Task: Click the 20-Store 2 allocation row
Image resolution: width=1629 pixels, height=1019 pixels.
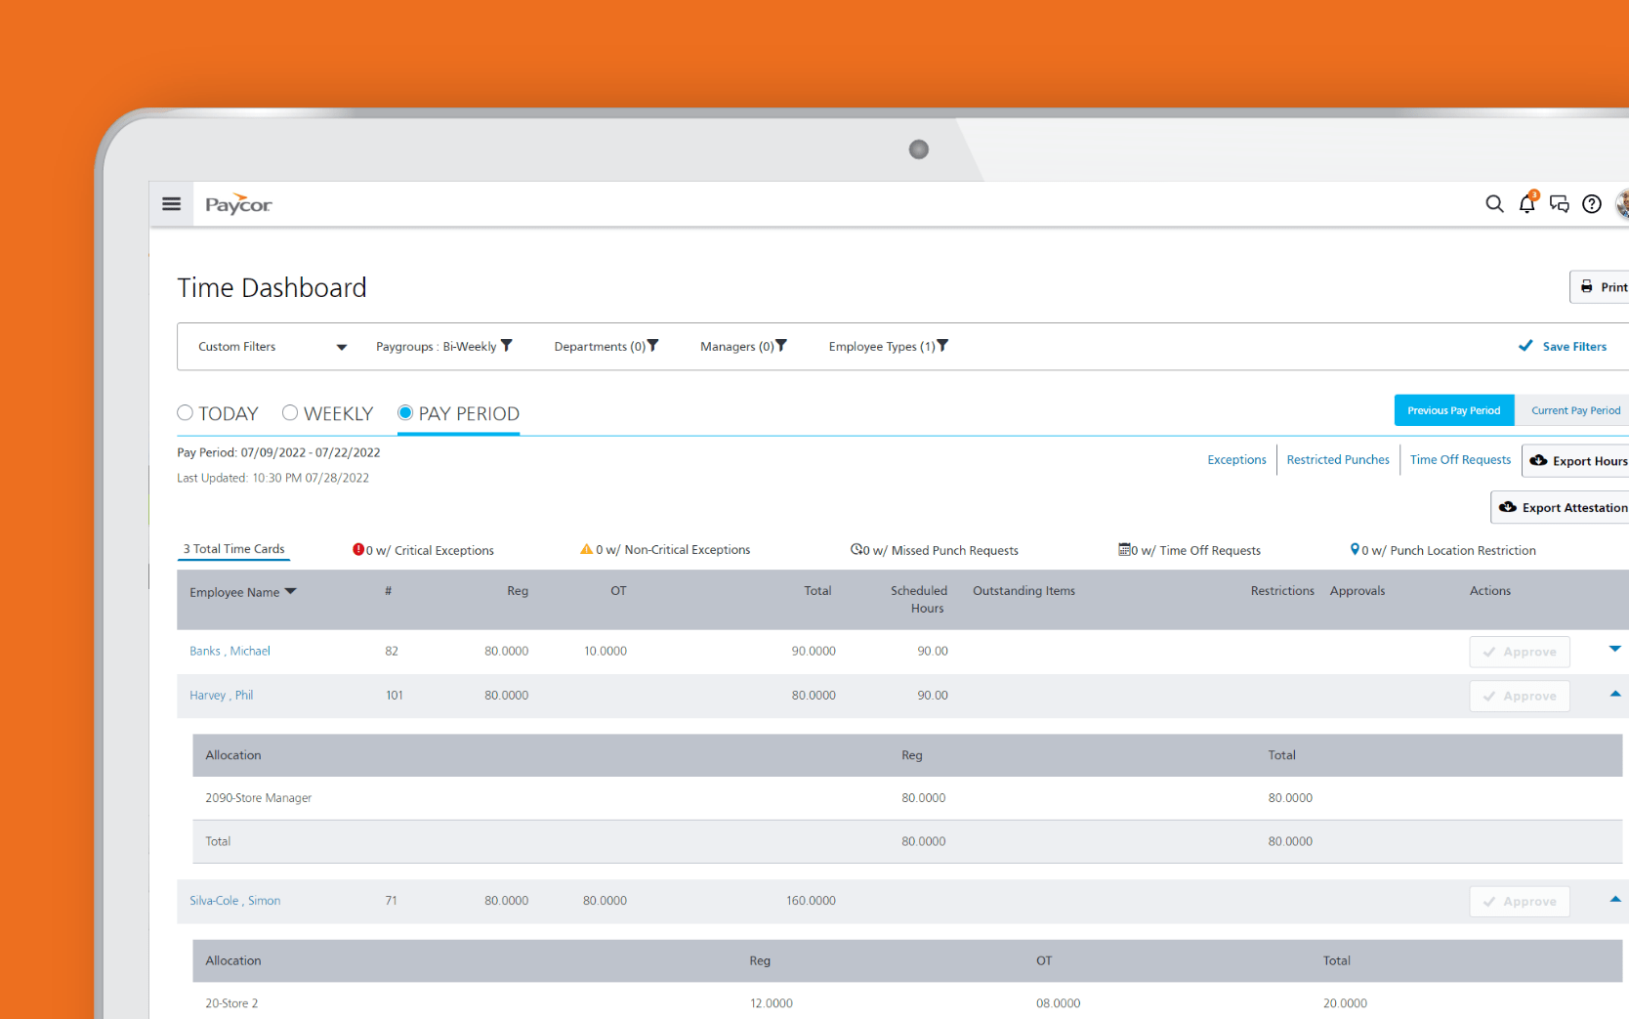Action: click(x=907, y=1002)
